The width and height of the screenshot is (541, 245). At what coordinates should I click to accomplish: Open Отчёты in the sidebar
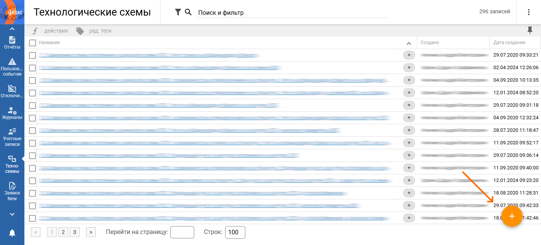pyautogui.click(x=12, y=43)
